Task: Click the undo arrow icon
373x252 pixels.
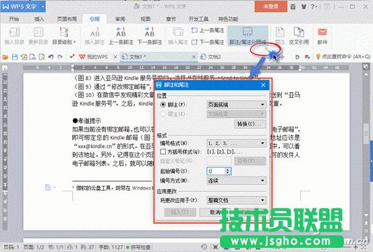Action: point(51,57)
